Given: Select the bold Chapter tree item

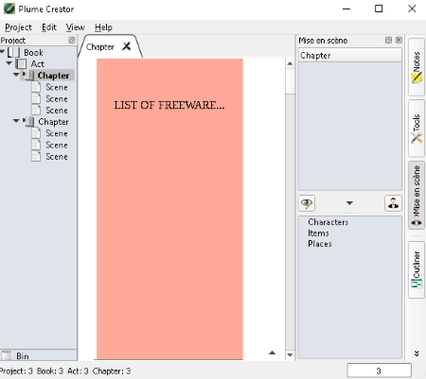Looking at the screenshot, I should pyautogui.click(x=53, y=76).
